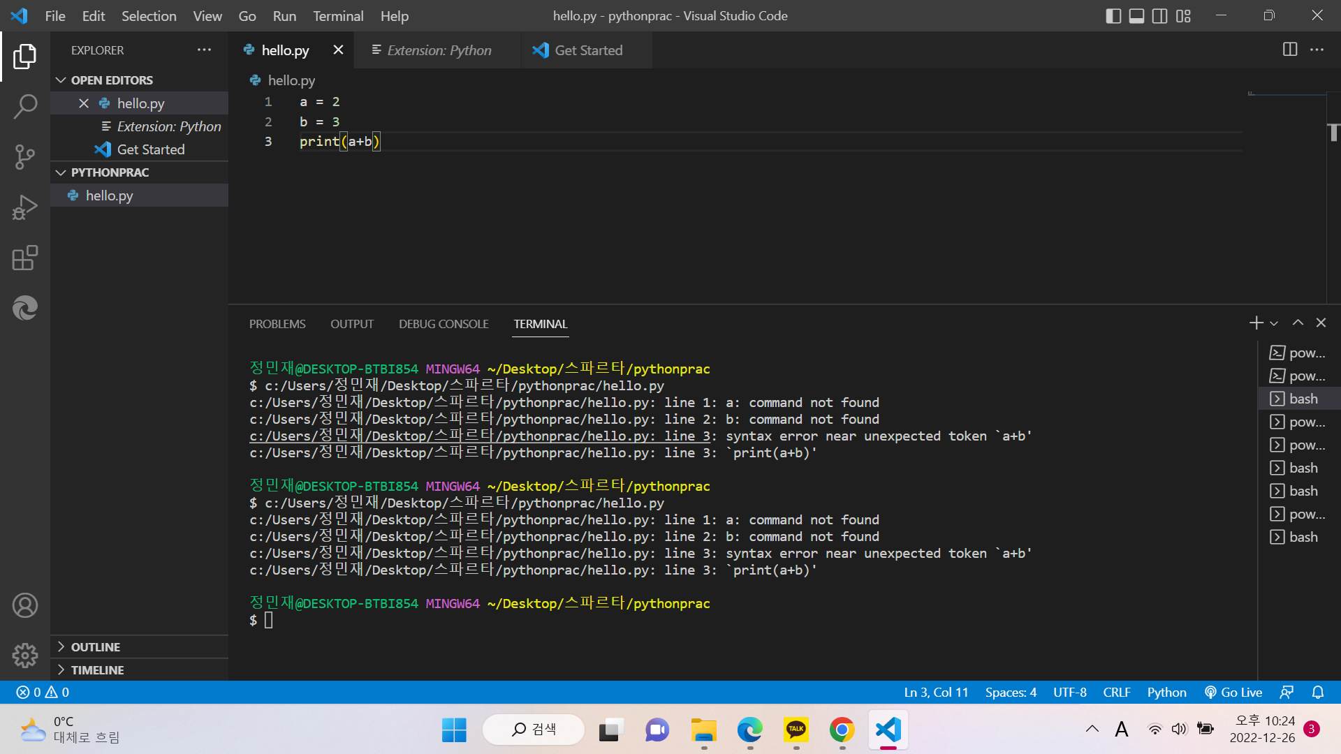Switch to the Output panel tab
Image resolution: width=1341 pixels, height=754 pixels.
tap(352, 324)
